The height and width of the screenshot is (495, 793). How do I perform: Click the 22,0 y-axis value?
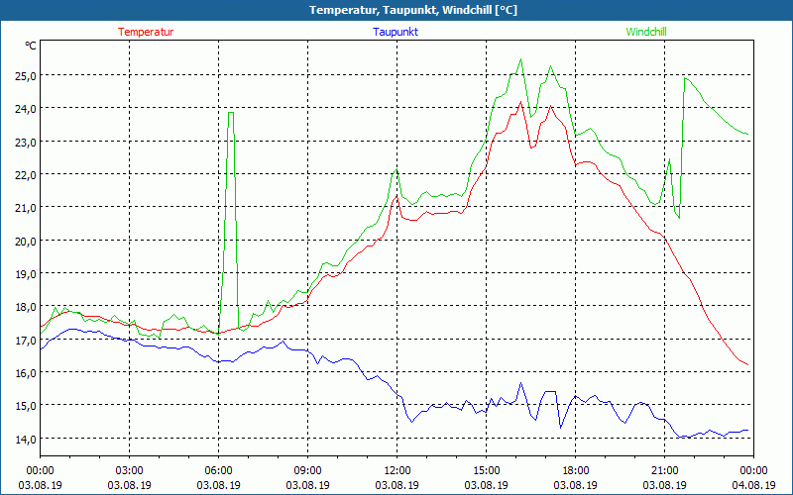click(x=25, y=175)
